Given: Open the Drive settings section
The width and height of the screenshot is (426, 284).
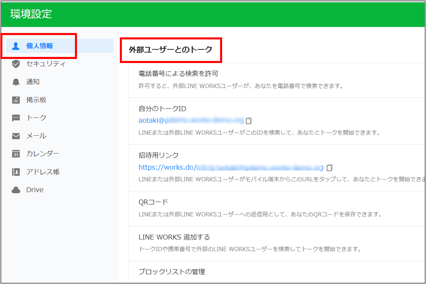Looking at the screenshot, I should pos(35,190).
